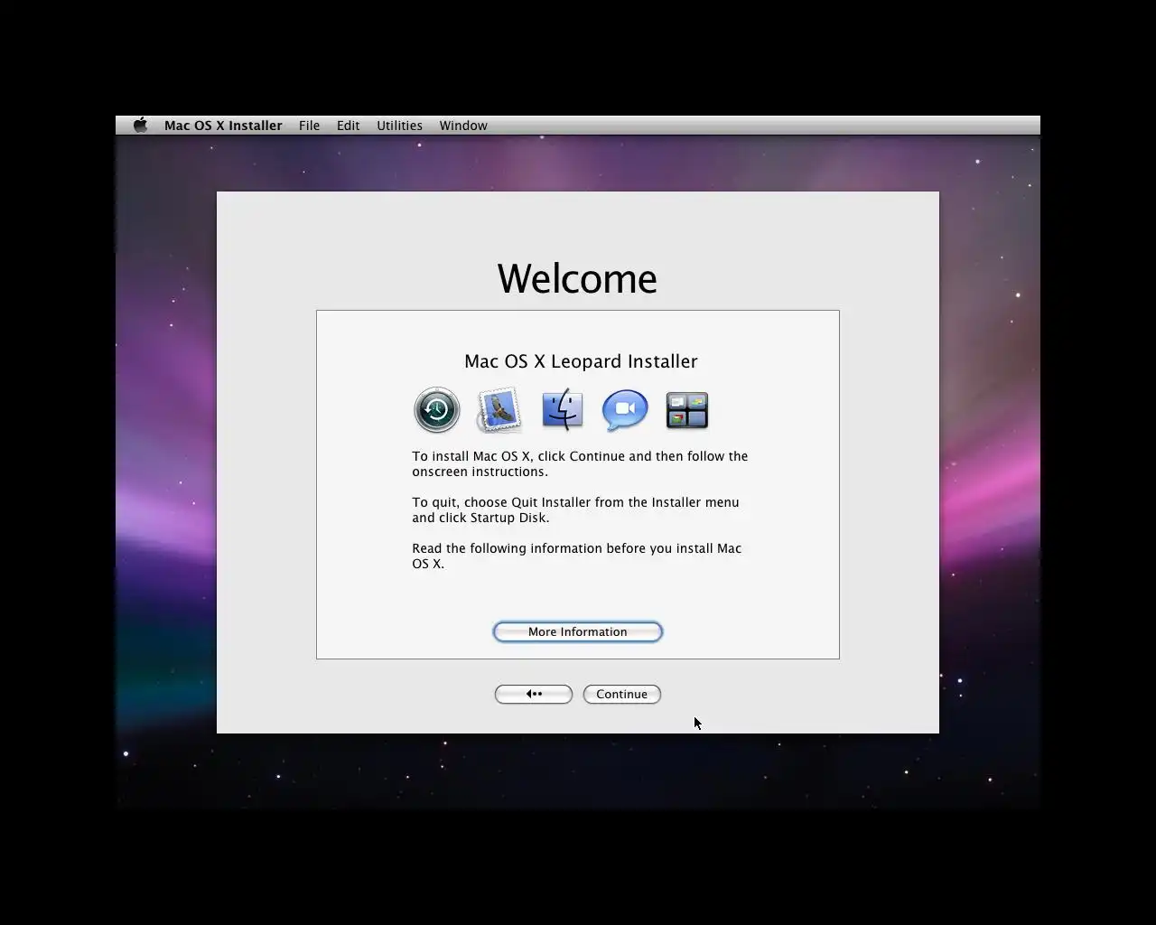The image size is (1156, 925).
Task: Click the Mail stamp icon
Action: (x=499, y=410)
